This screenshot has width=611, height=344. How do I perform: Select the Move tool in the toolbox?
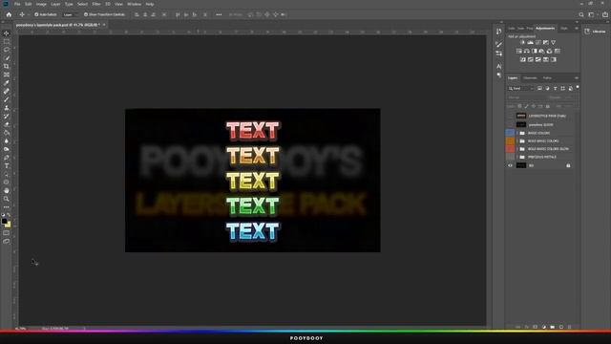coord(7,33)
